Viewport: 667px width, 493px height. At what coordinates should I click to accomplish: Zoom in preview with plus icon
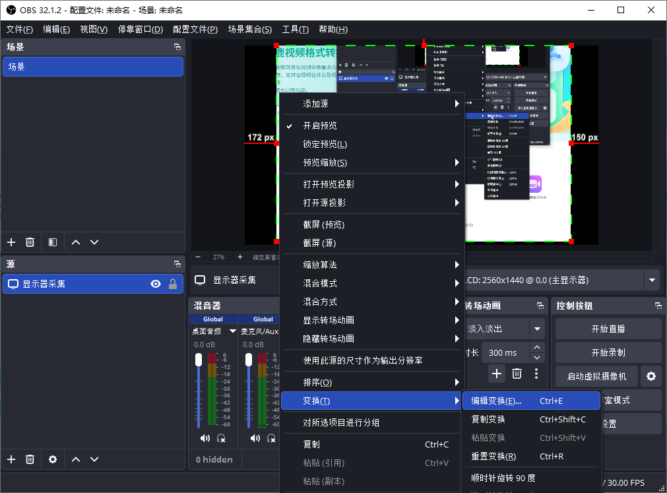pyautogui.click(x=240, y=257)
